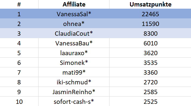191x106 pixels.
Task: Select the 8300 value cell
Action: 151,34
